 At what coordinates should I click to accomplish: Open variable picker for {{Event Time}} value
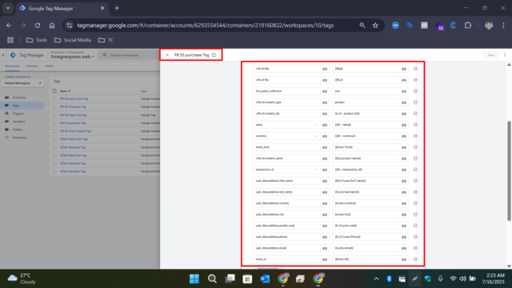click(404, 147)
